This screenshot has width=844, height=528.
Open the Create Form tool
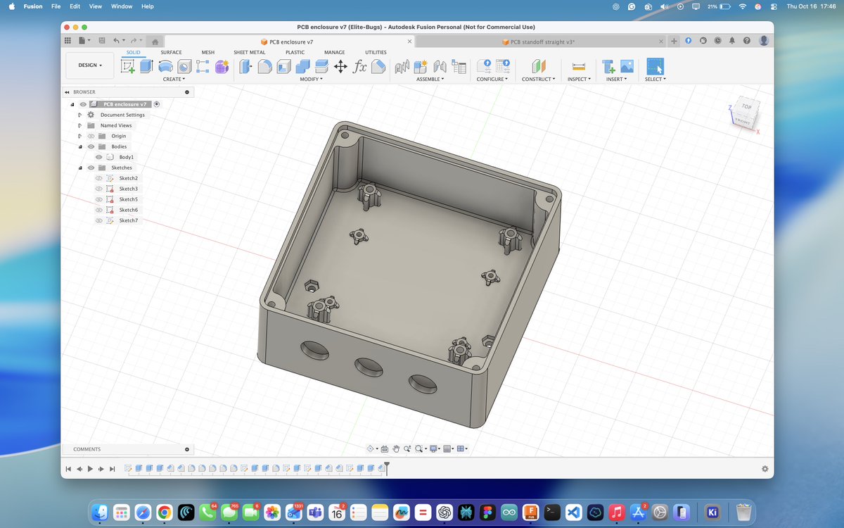click(x=222, y=66)
